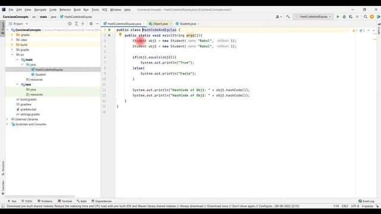Switch to the Object.java tab
The height and width of the screenshot is (214, 381).
click(160, 24)
